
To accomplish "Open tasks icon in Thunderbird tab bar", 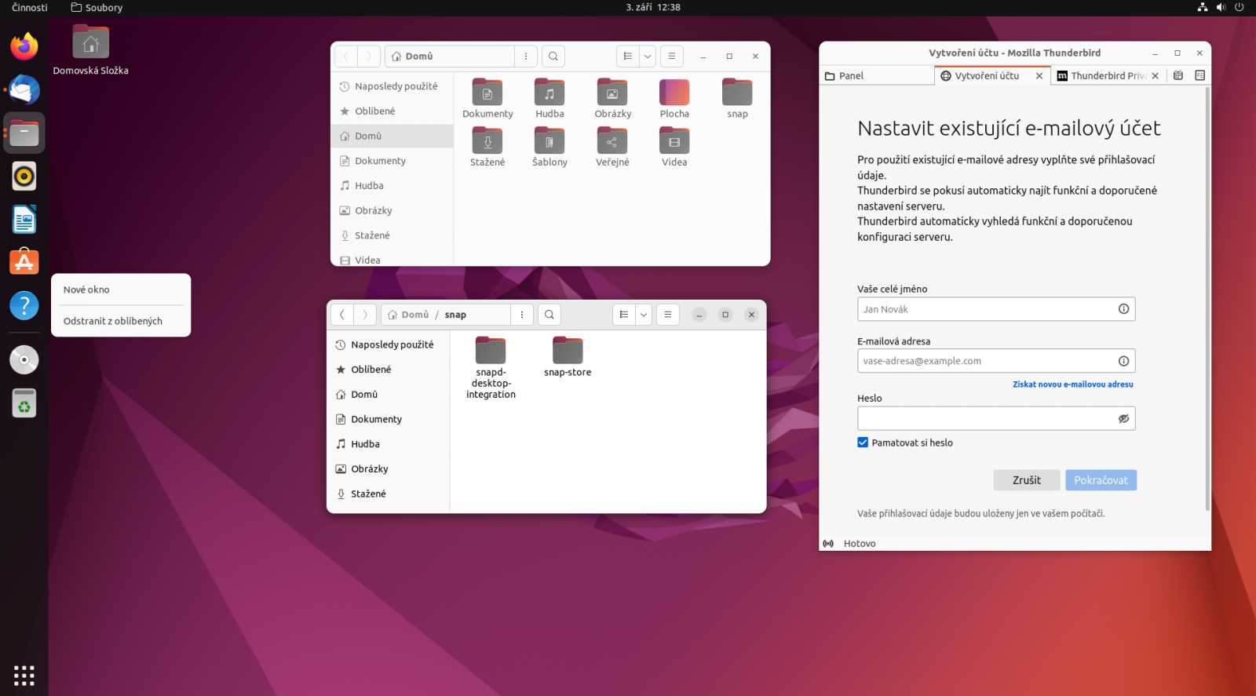I will click(x=1199, y=75).
